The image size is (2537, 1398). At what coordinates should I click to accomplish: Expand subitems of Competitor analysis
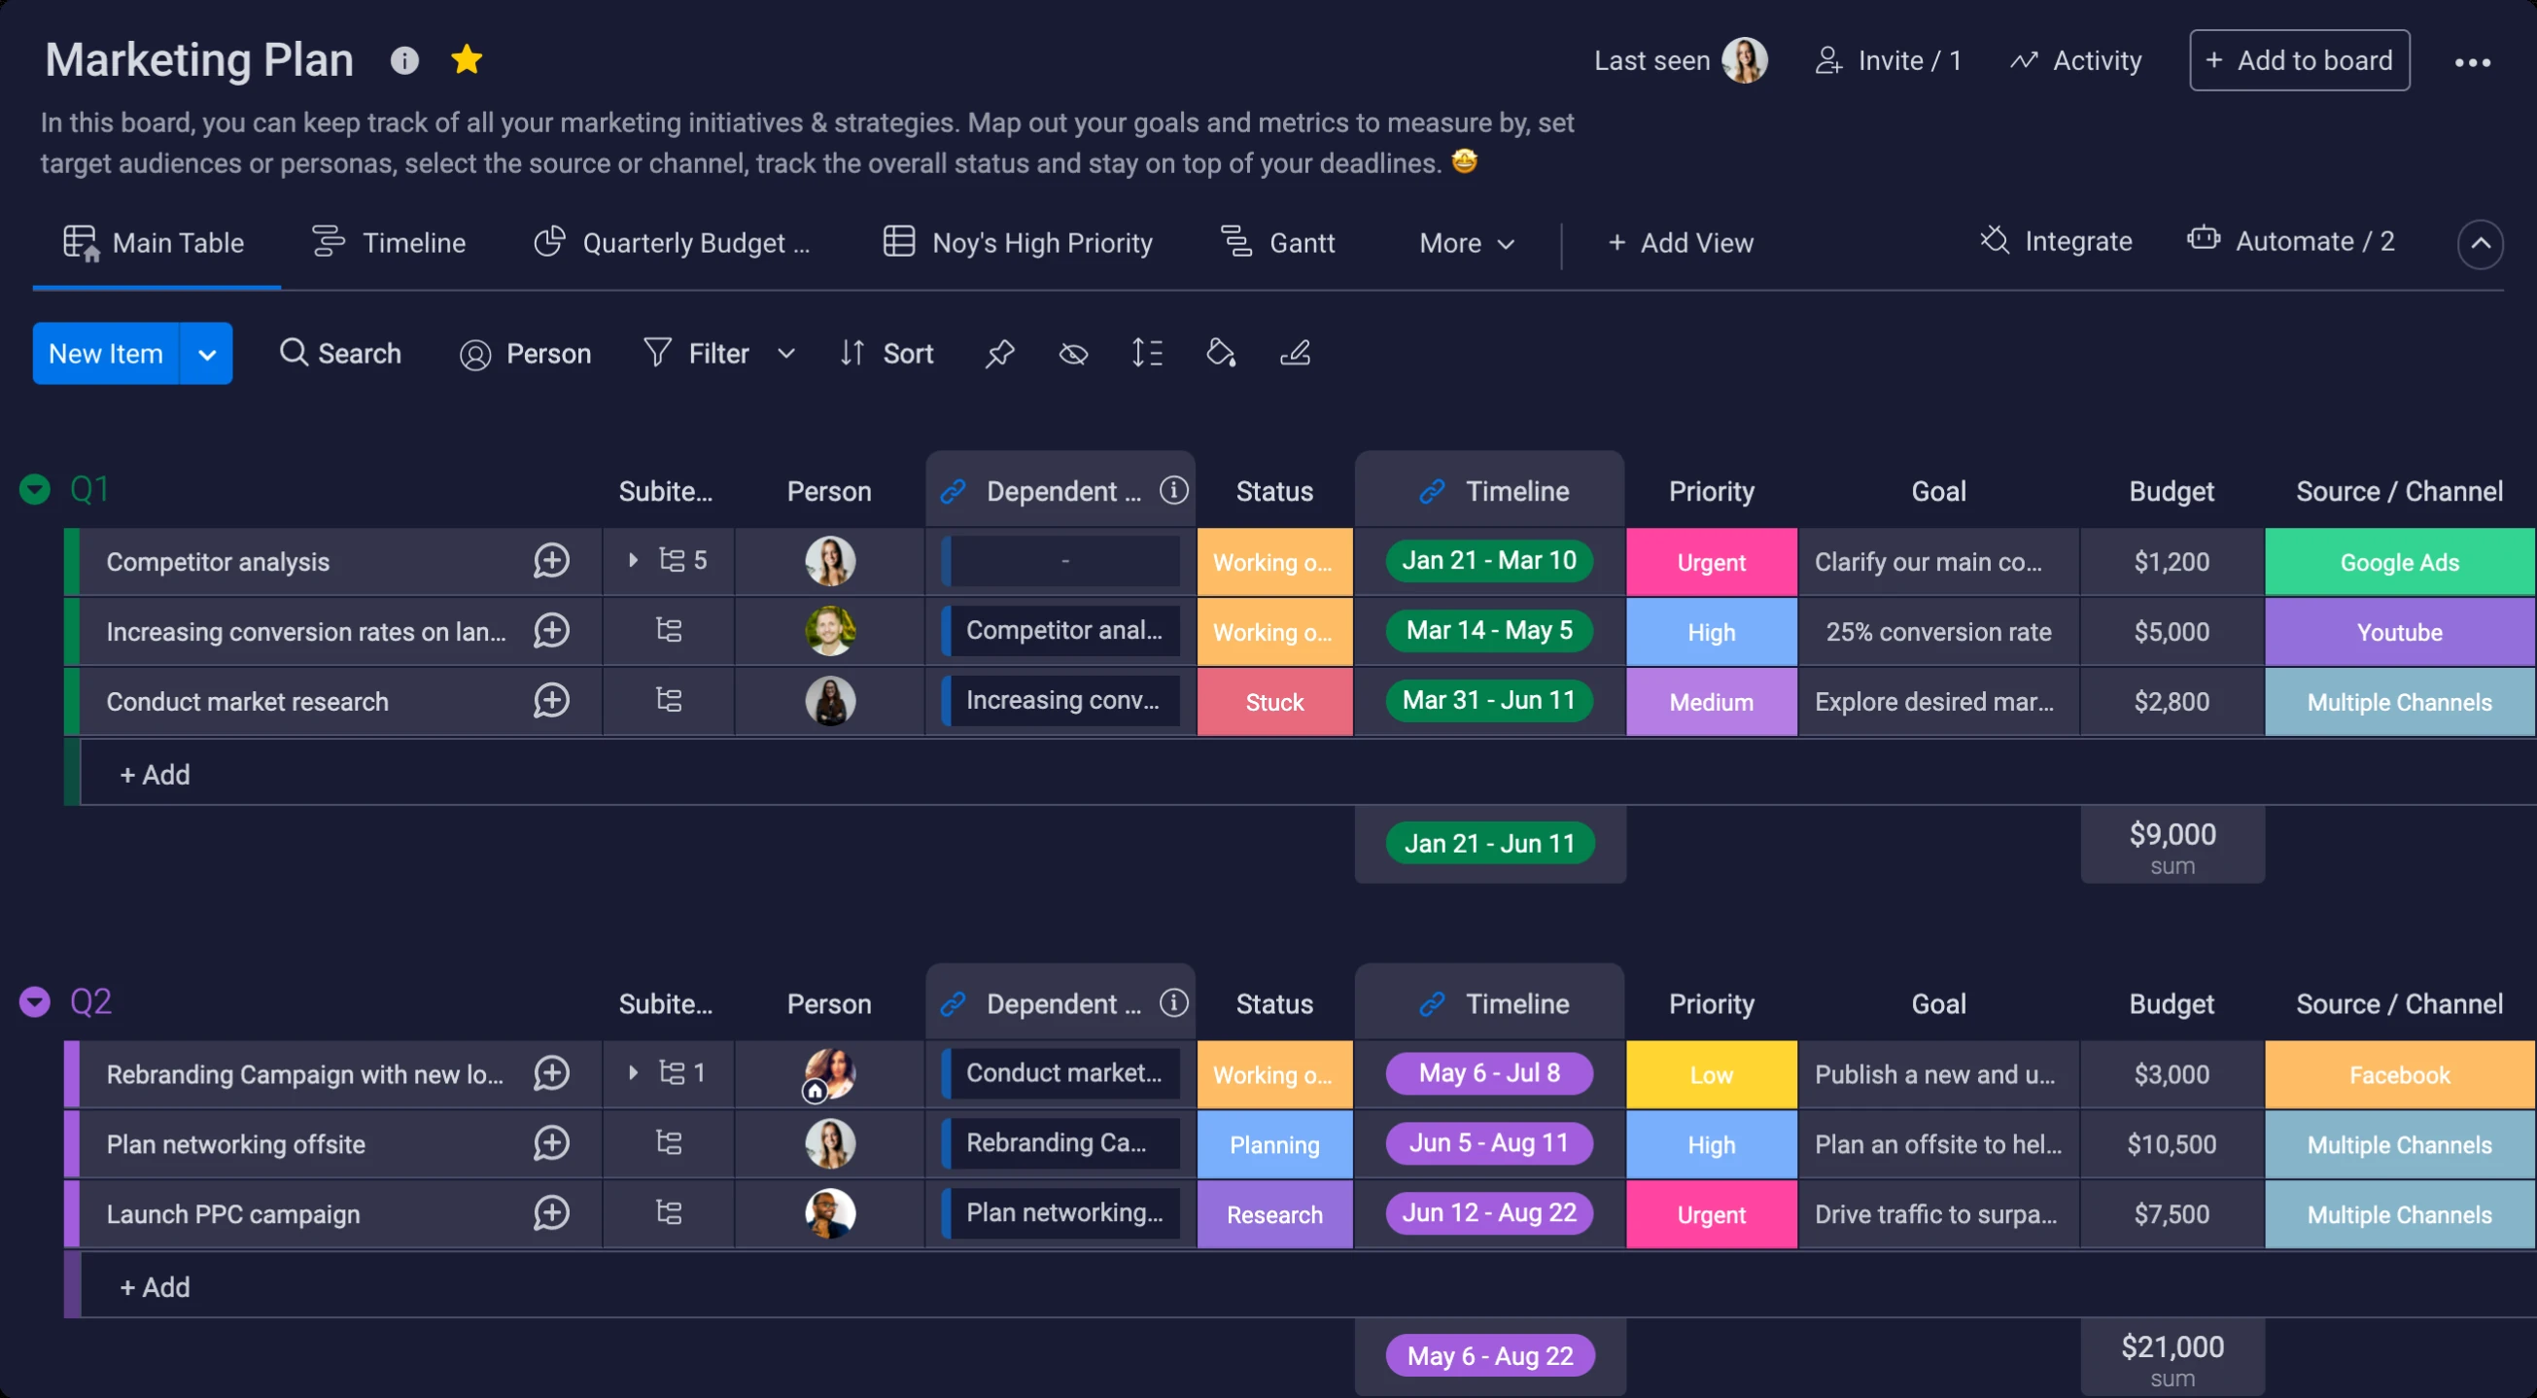pos(633,560)
